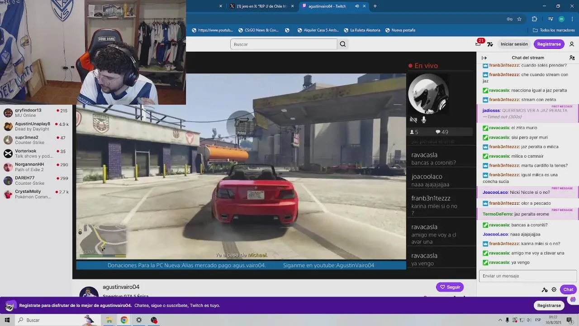Open a new browser tab with plus
Image resolution: width=579 pixels, height=326 pixels.
click(x=375, y=6)
